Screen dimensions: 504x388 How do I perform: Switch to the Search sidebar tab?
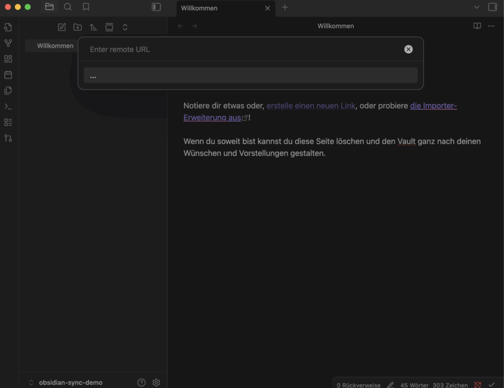tap(68, 7)
